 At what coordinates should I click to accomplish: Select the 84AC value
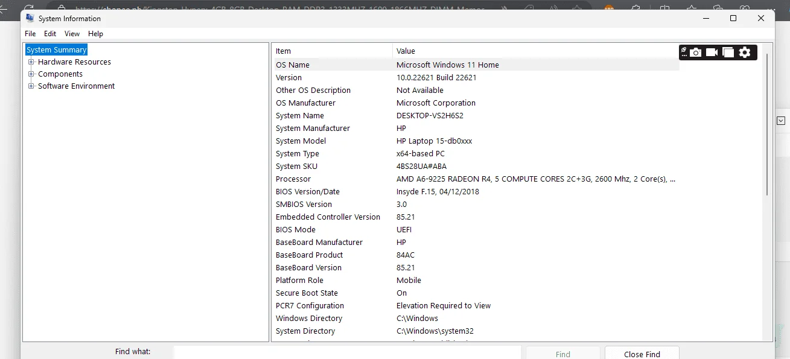406,255
